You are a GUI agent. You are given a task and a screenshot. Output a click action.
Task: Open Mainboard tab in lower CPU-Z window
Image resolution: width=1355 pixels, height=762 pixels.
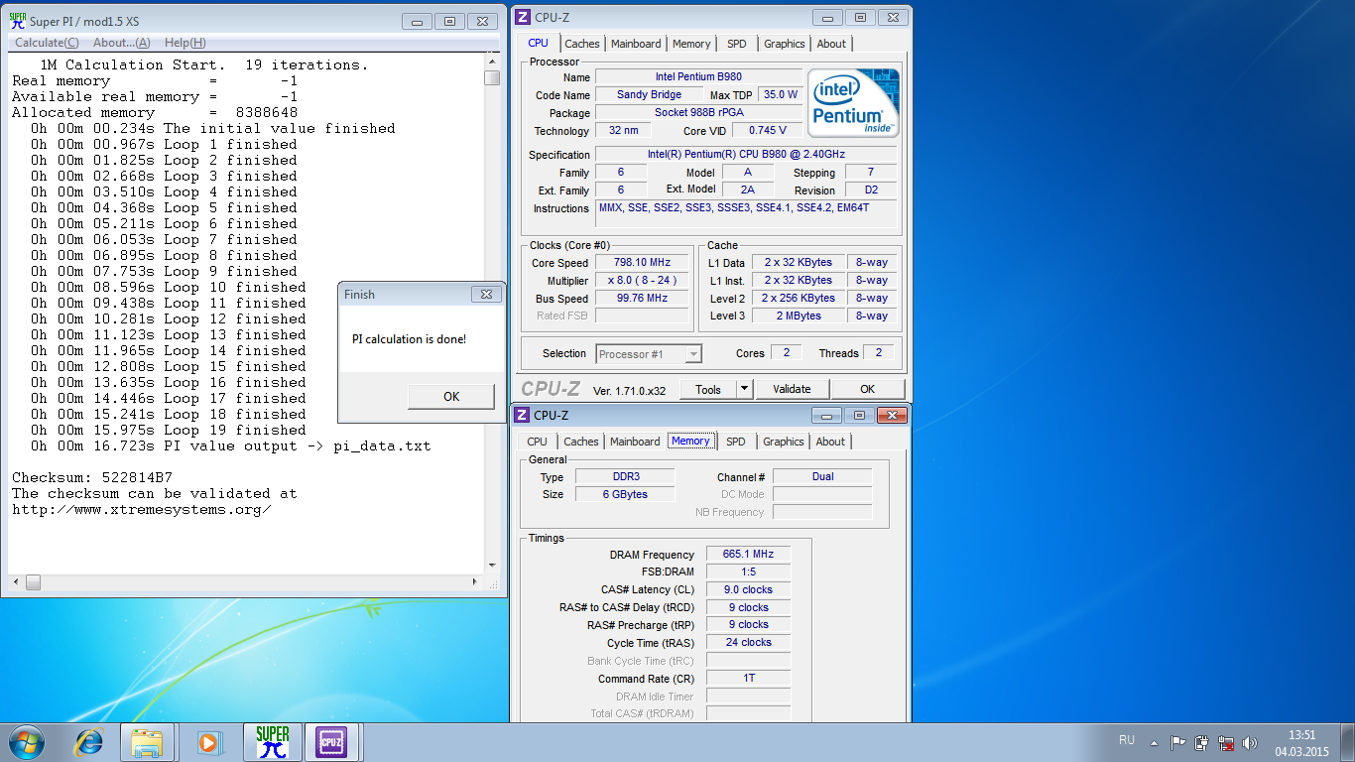pos(635,442)
